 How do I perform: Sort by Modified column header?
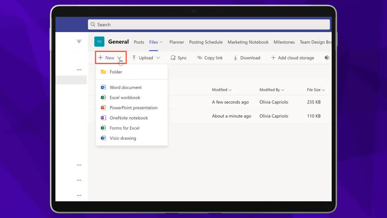[221, 90]
